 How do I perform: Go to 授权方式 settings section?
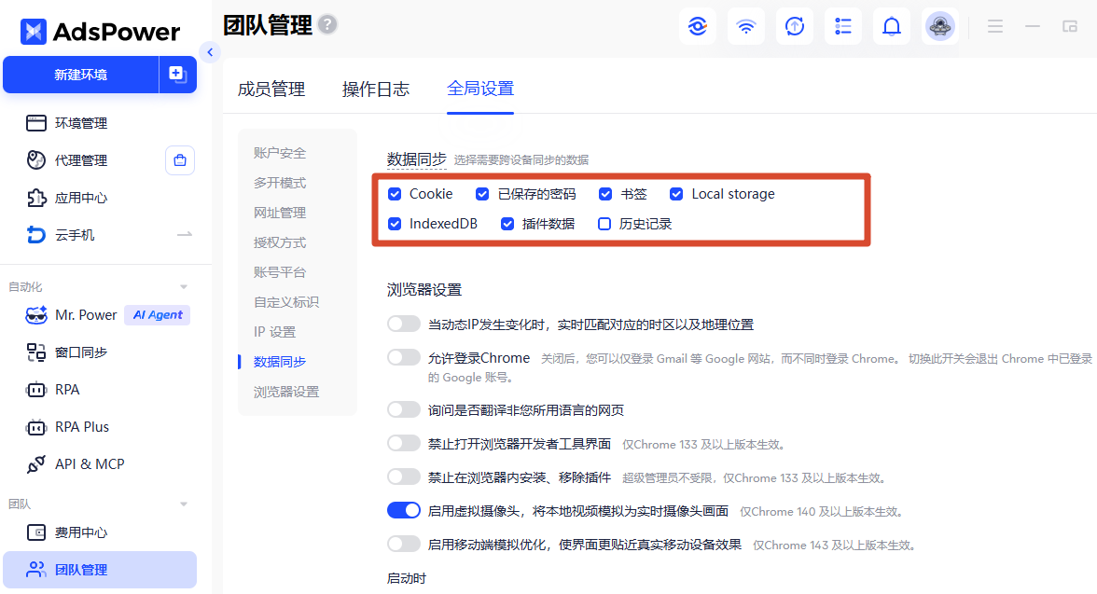[280, 242]
